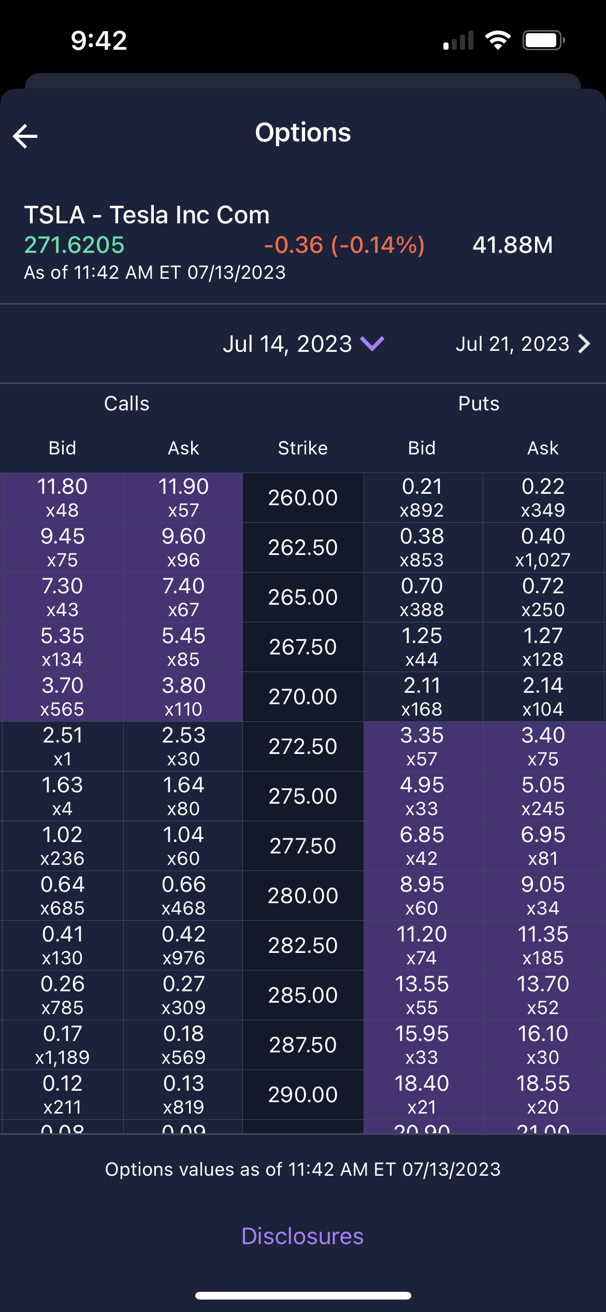Tap the battery icon in status bar
606x1312 pixels.
(543, 40)
